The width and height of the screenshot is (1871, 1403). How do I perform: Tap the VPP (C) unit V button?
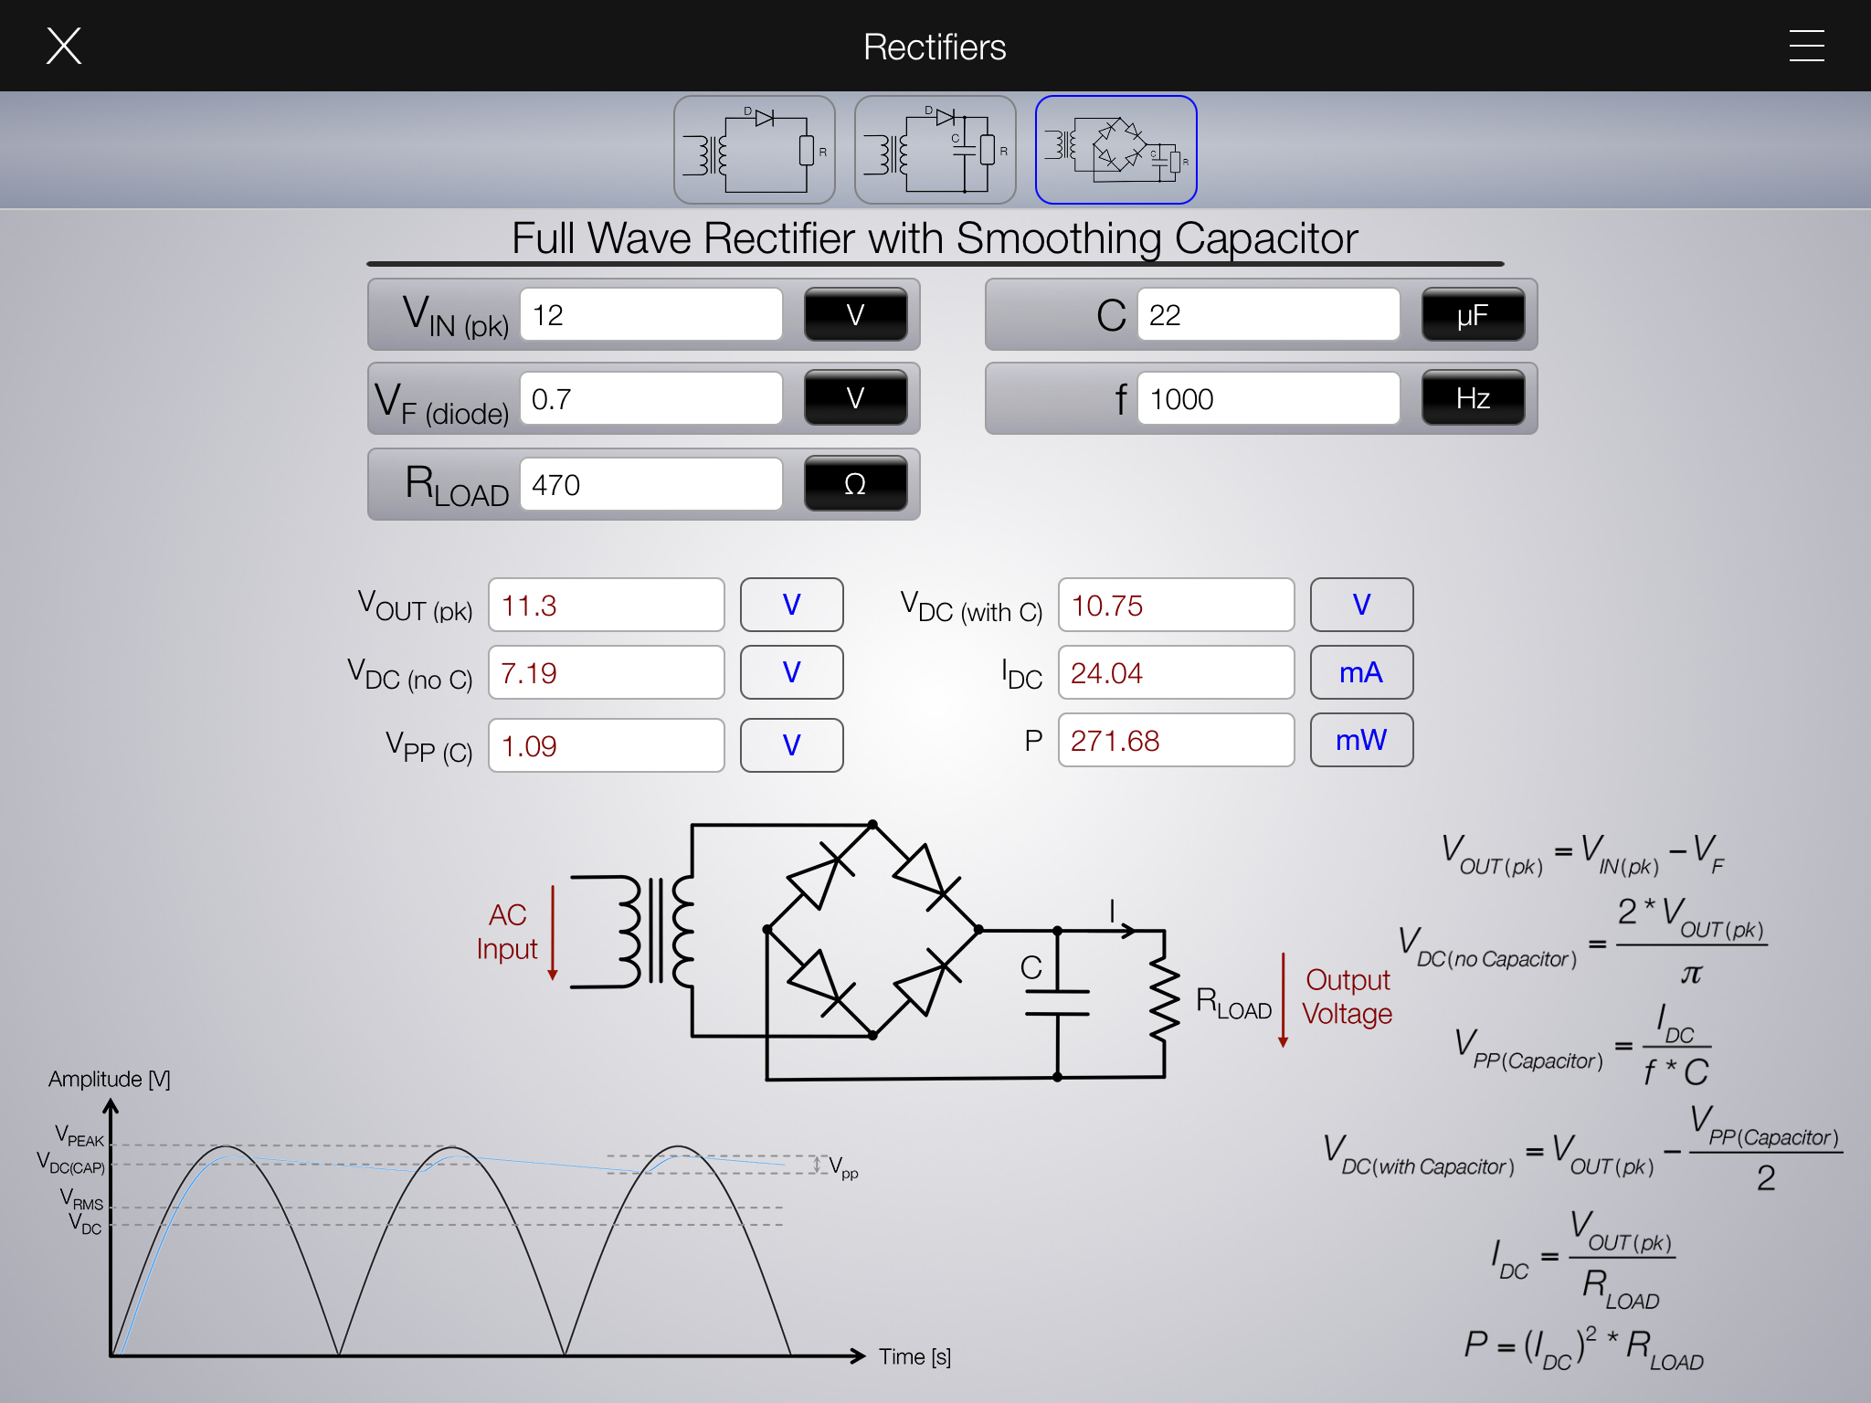pos(791,745)
